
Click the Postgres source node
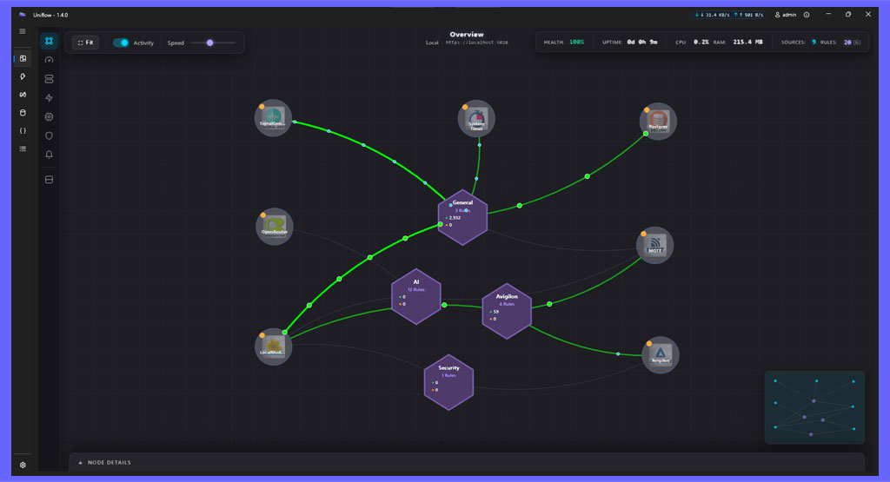point(658,122)
